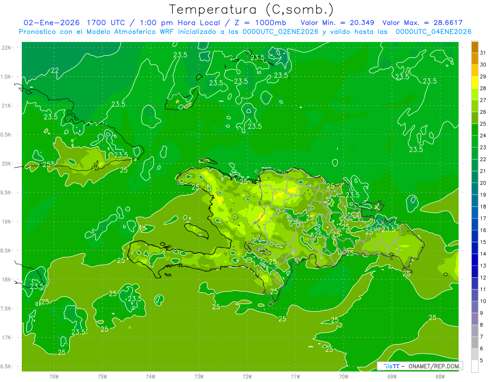Click the 'Valor Min. = 20.349' text
The image size is (494, 382).
337,22
